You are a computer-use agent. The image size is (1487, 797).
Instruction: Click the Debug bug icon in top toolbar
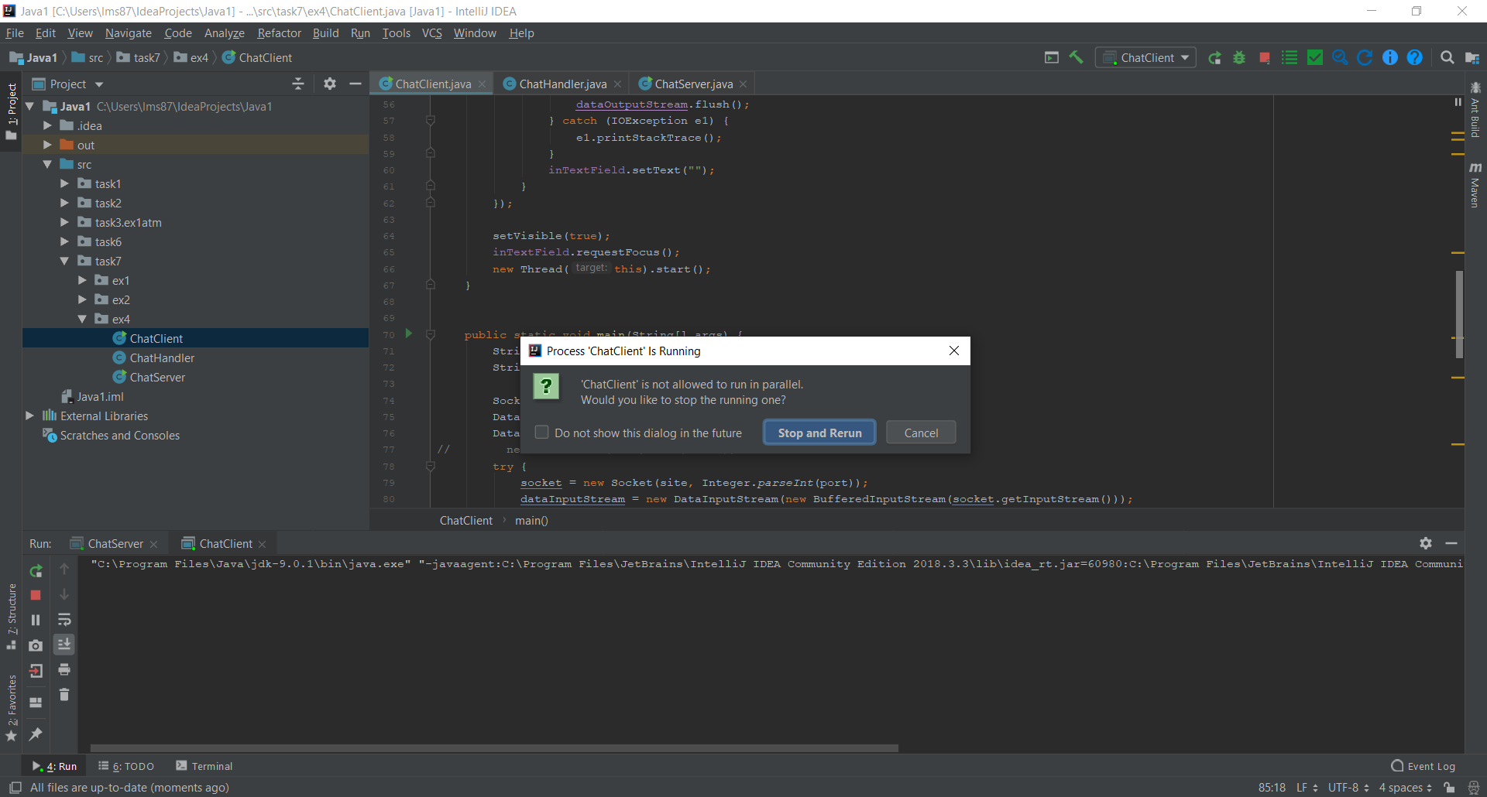1239,57
